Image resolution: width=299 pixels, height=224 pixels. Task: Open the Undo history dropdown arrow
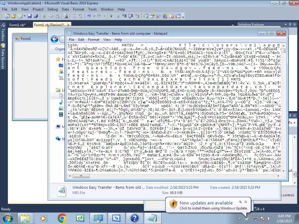tap(94, 16)
